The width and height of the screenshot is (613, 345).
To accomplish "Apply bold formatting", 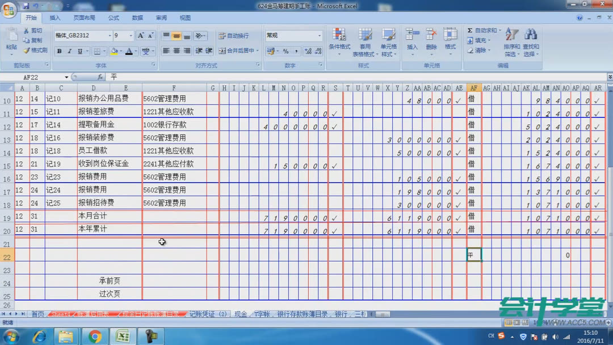I will coord(59,51).
